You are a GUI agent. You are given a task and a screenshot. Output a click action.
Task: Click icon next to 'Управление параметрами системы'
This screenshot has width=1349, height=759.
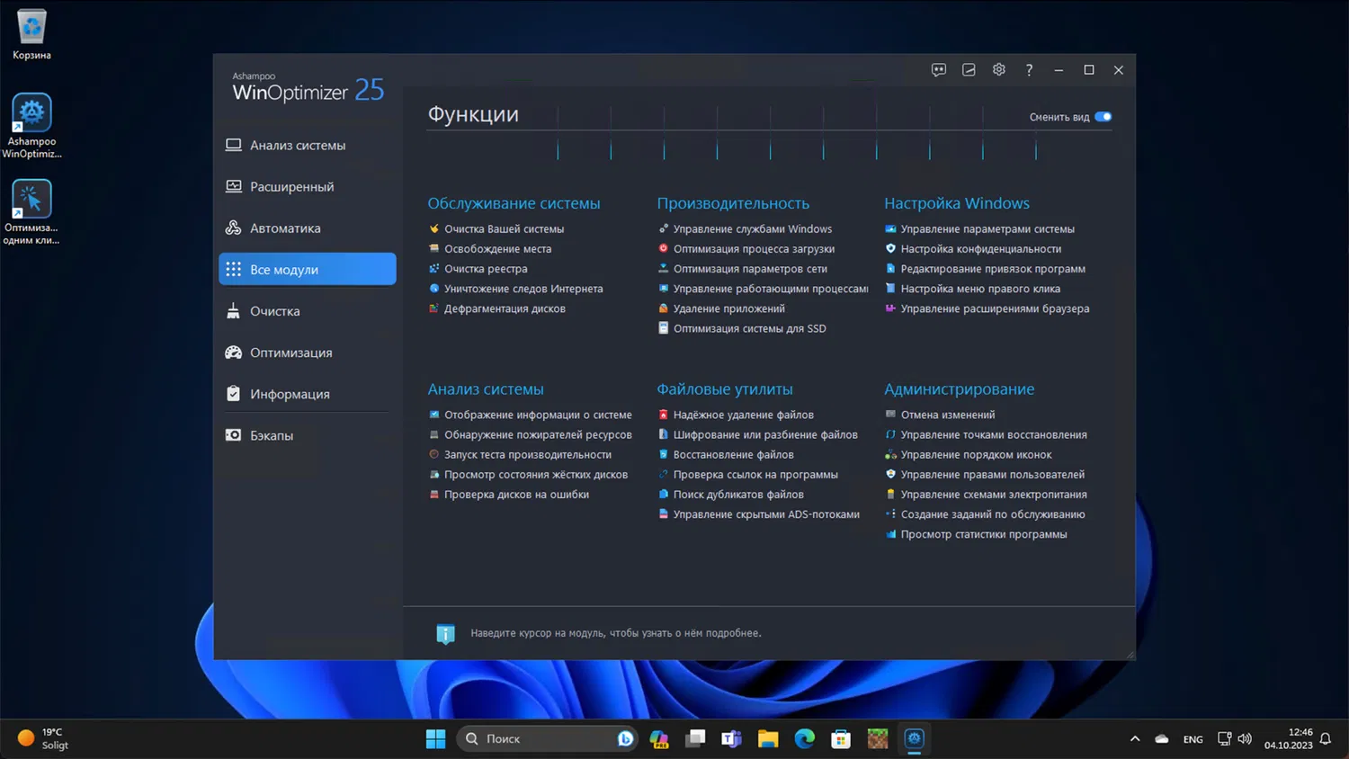(890, 229)
